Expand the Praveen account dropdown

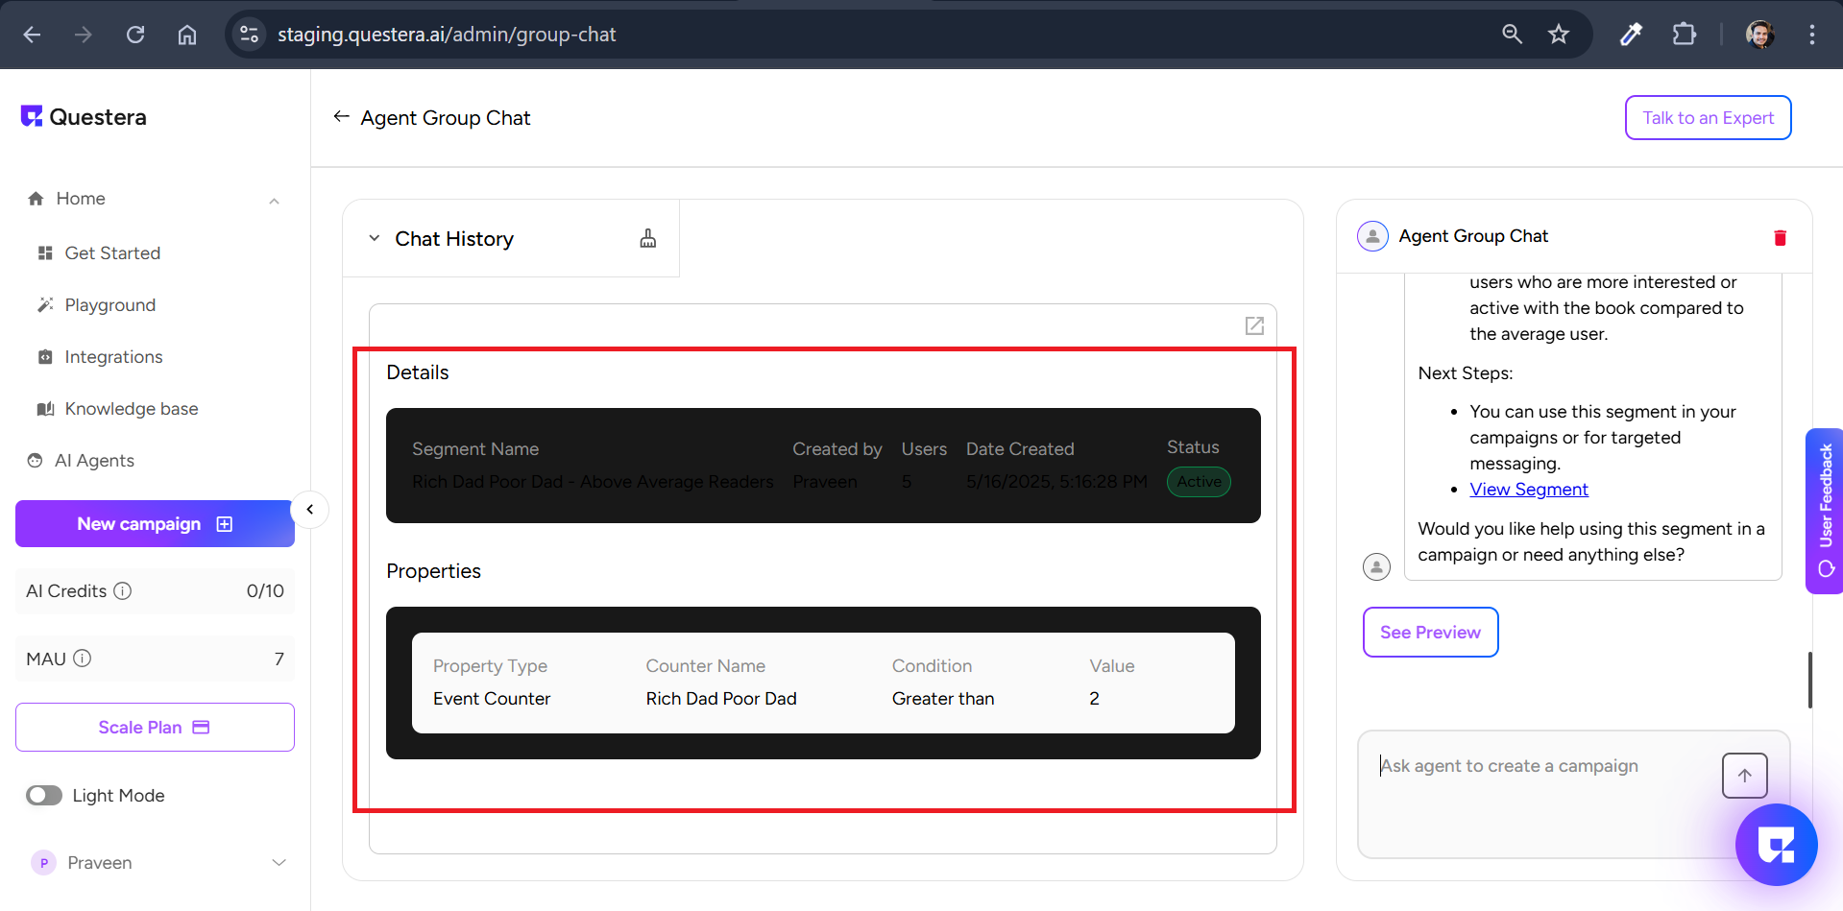[x=279, y=863]
